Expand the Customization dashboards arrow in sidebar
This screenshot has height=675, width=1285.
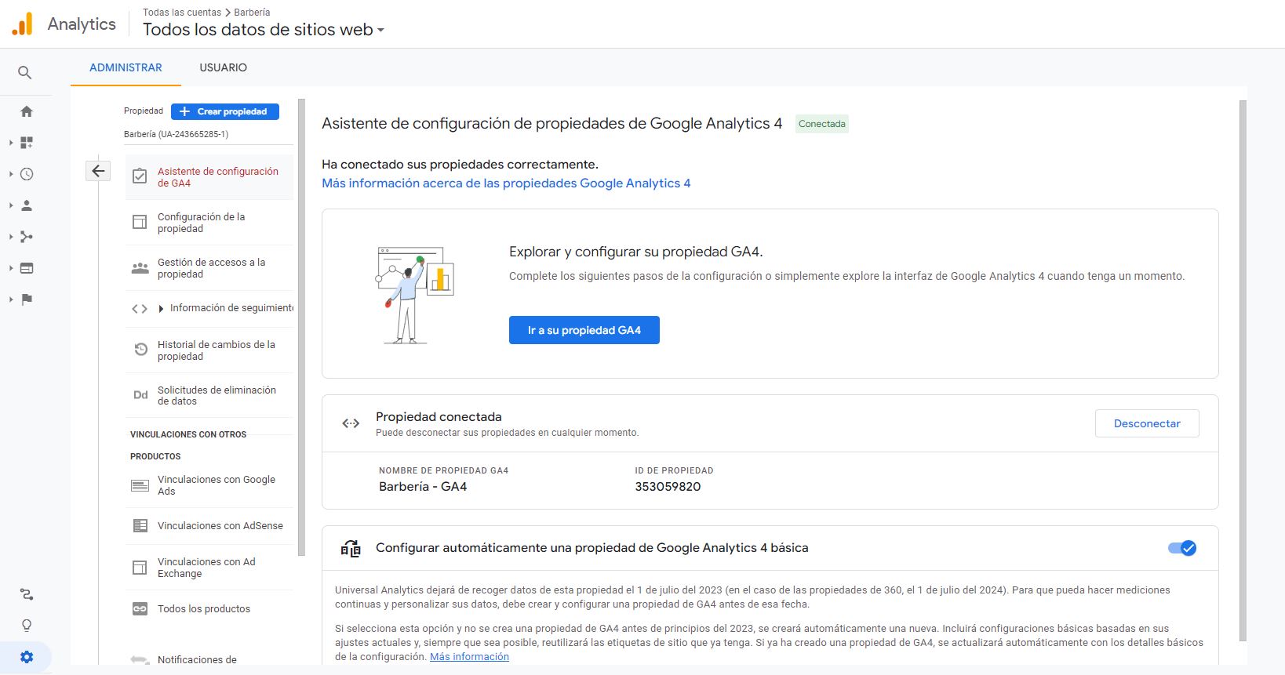pos(11,143)
